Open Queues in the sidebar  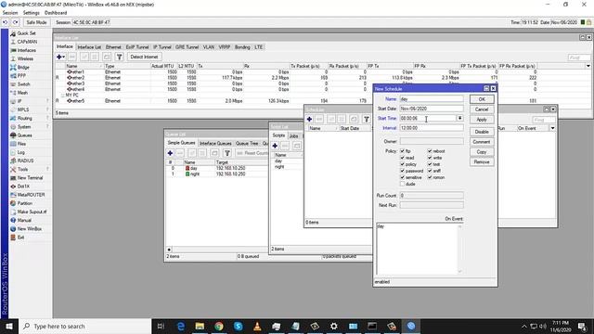tap(24, 135)
